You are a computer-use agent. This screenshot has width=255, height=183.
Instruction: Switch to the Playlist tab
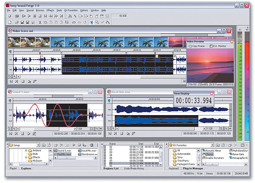14,169
